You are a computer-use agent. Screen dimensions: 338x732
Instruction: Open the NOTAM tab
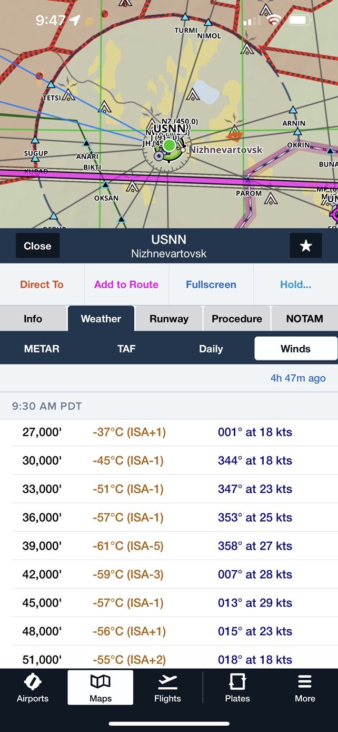pyautogui.click(x=304, y=319)
